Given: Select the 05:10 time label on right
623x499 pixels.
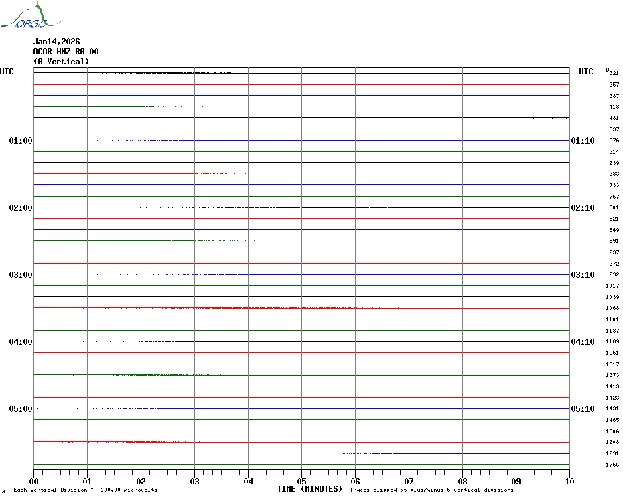Looking at the screenshot, I should 582,409.
